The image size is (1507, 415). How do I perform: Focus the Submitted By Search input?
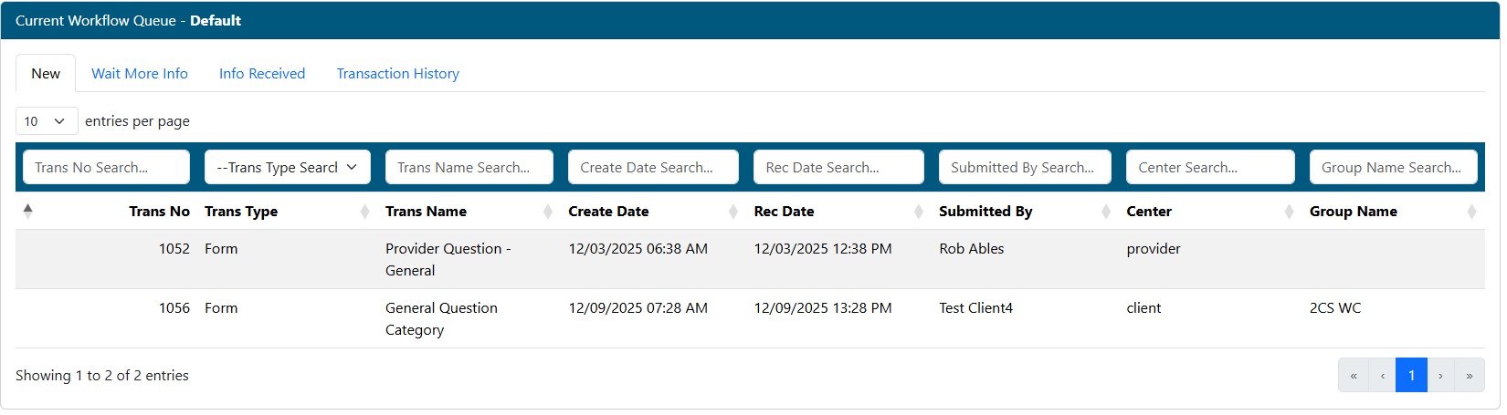pyautogui.click(x=1024, y=167)
